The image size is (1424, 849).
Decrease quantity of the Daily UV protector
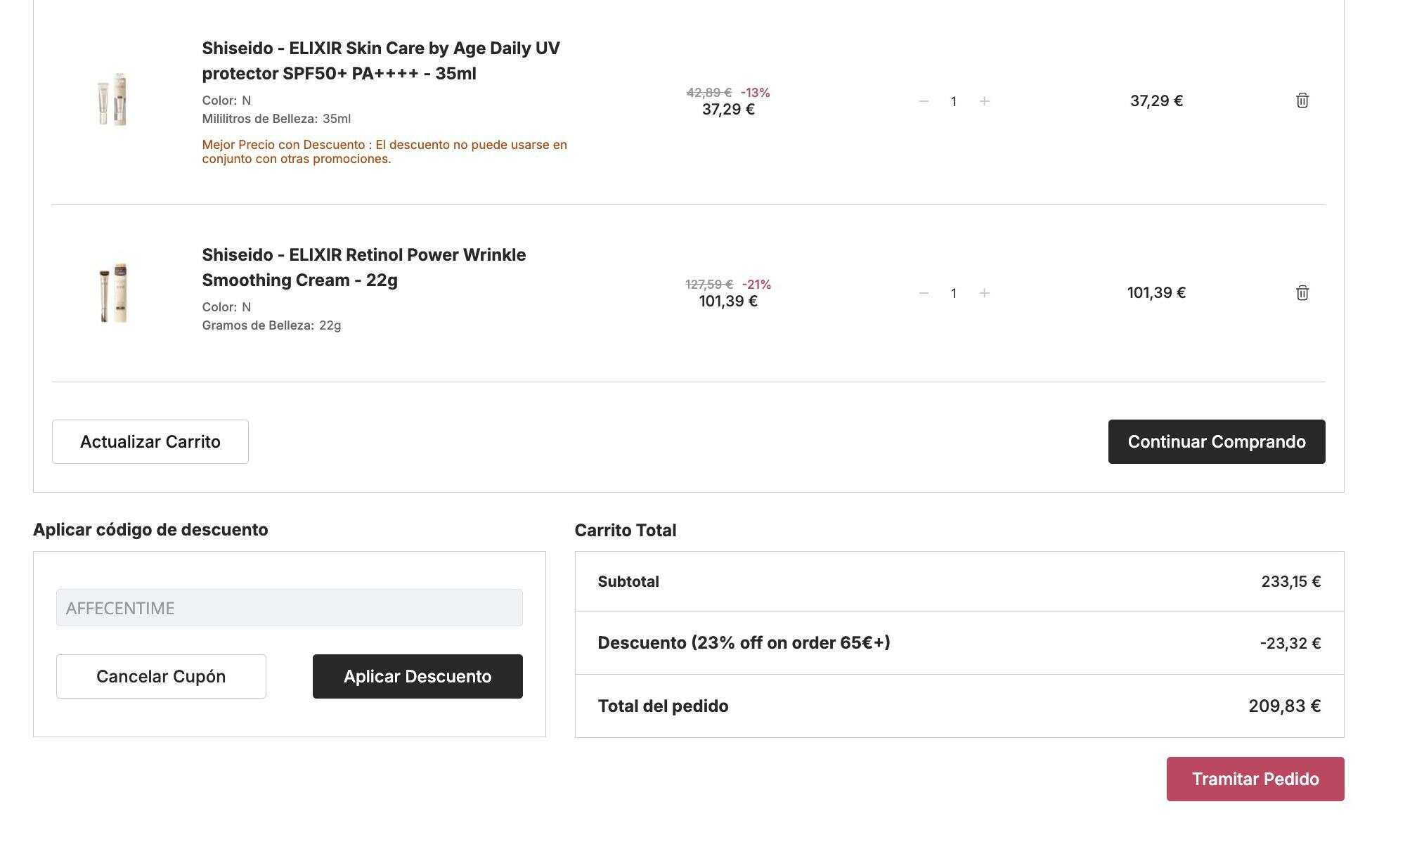click(924, 101)
